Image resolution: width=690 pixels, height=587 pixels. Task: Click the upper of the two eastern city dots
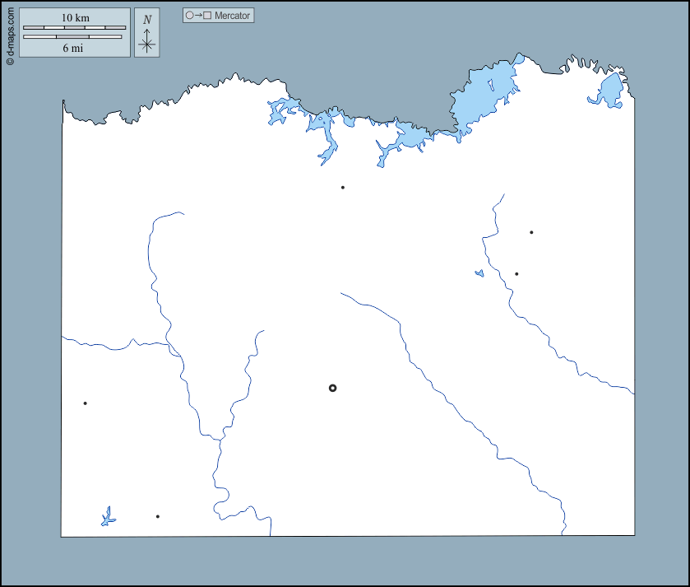(x=531, y=232)
